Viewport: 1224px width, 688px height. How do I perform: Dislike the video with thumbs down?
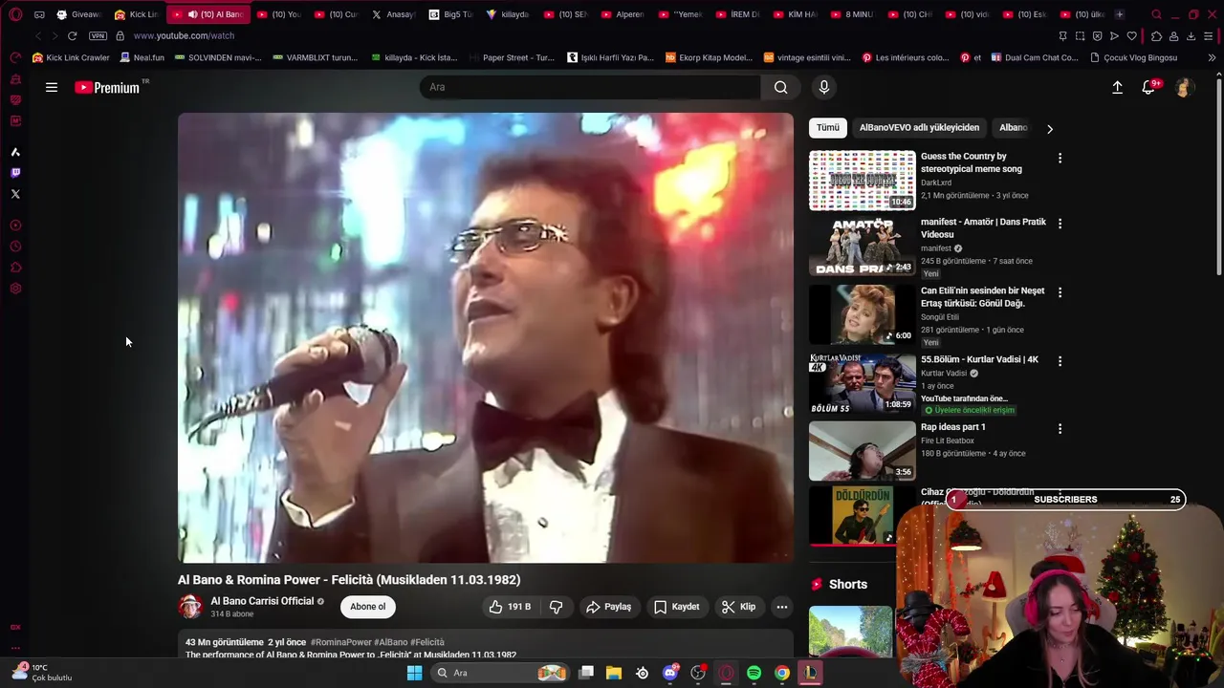(556, 607)
